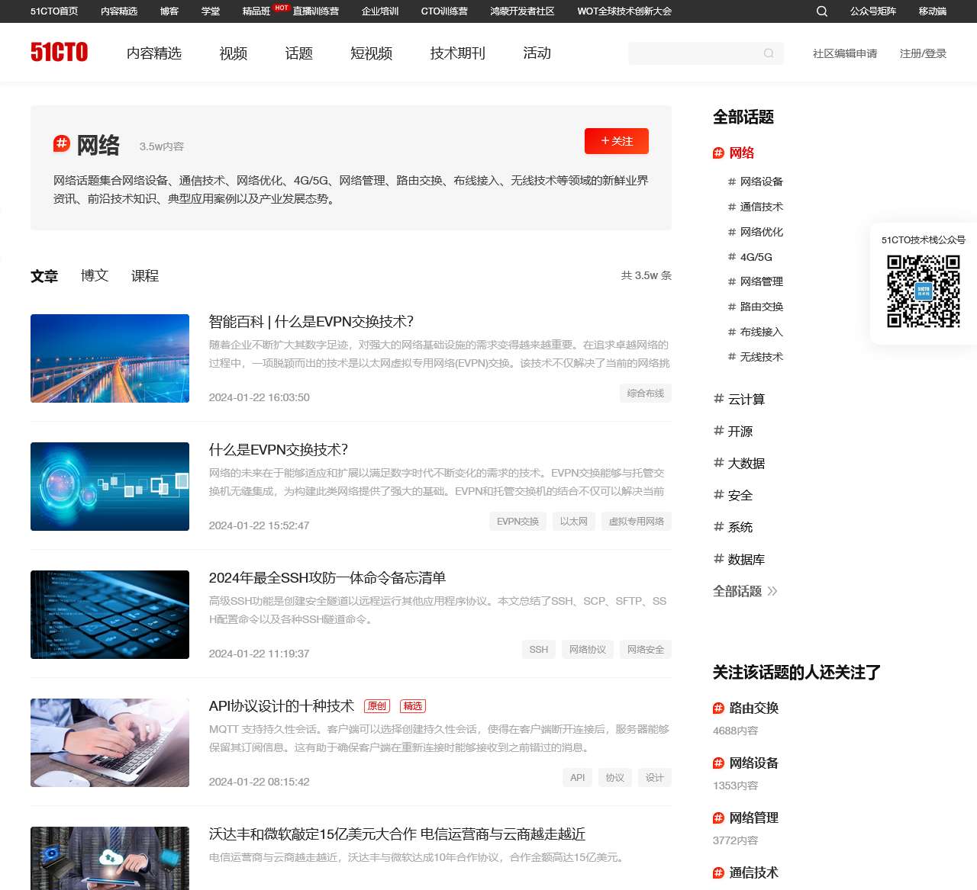
Task: Open the 技术期刊 navigation item
Action: pos(457,53)
